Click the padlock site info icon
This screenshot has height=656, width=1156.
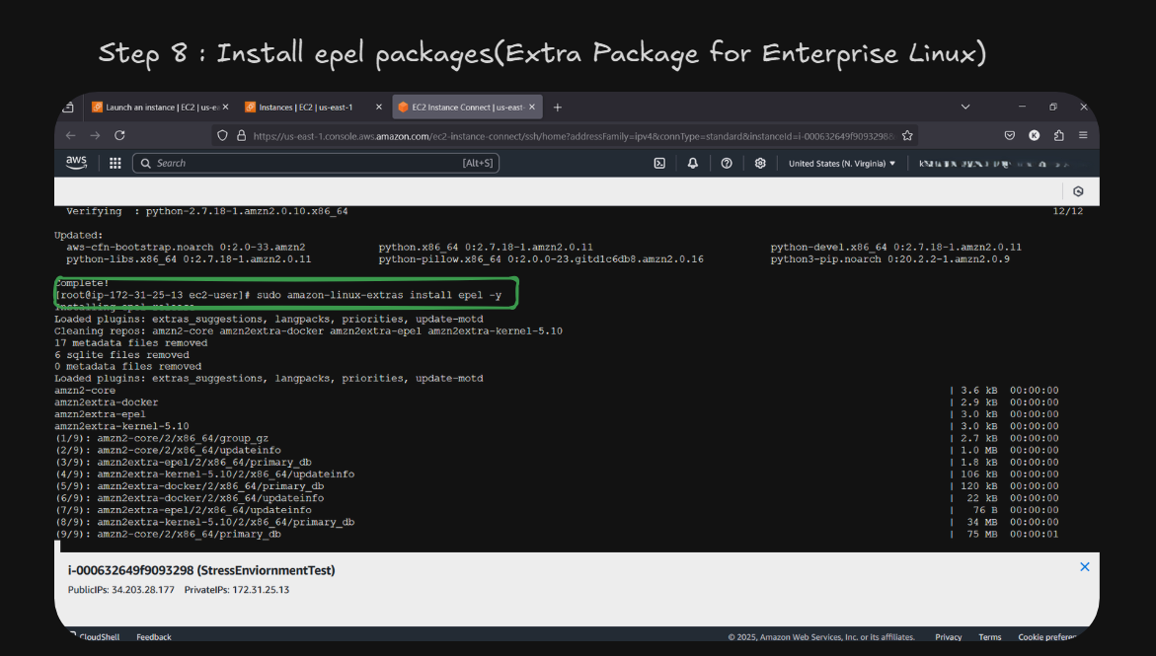point(240,135)
